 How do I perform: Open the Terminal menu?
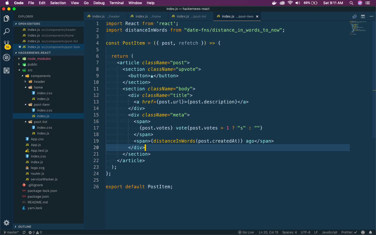coord(116,3)
